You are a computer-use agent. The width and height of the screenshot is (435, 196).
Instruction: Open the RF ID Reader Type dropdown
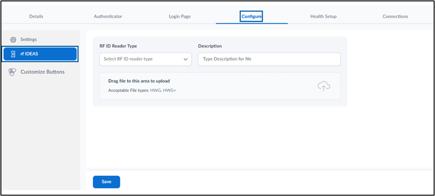click(x=145, y=59)
